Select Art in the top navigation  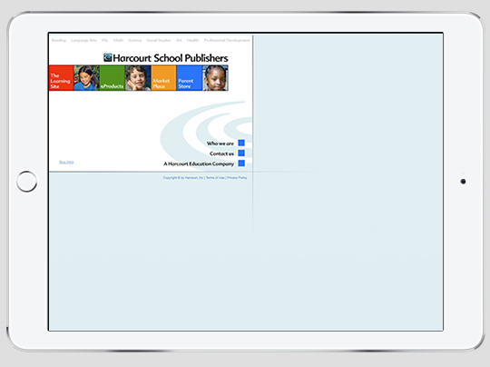click(x=179, y=40)
